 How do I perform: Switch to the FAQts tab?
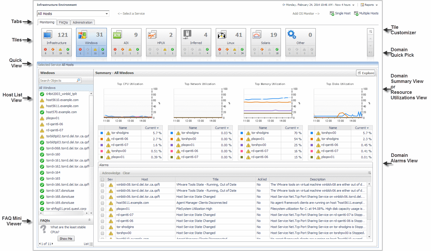point(63,22)
